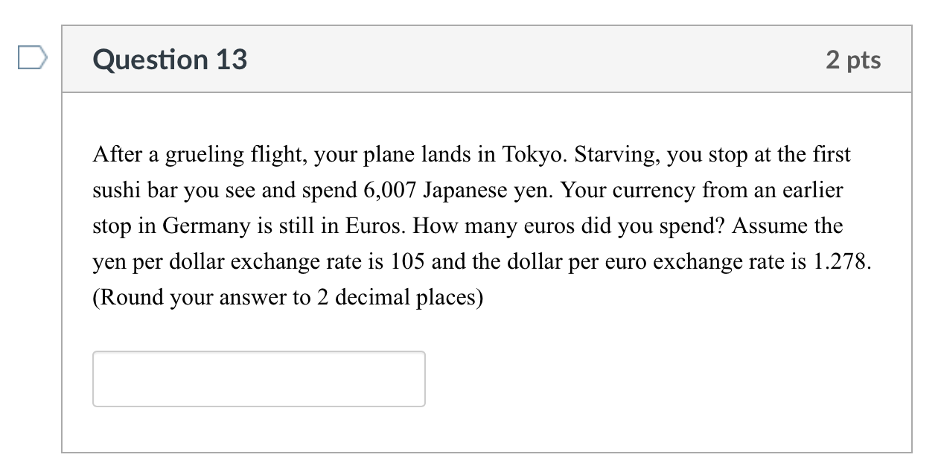Focus the response text box below the question

[x=258, y=379]
